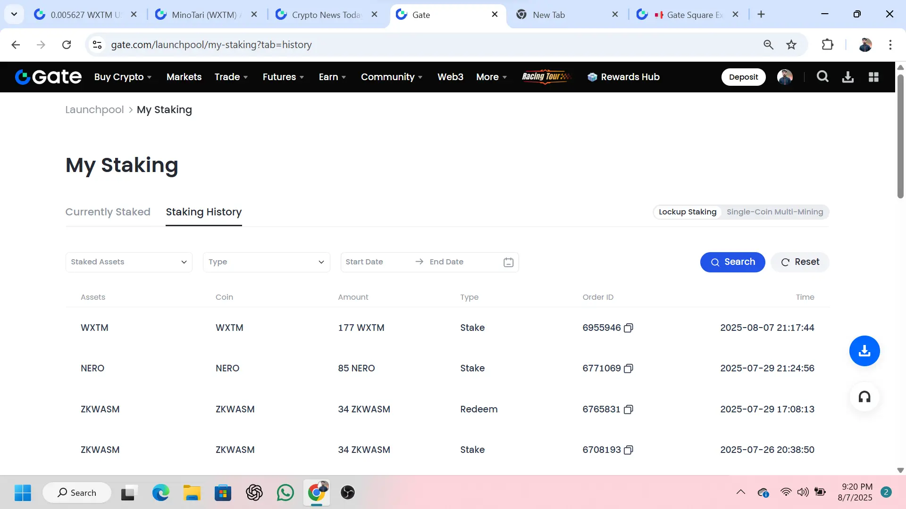
Task: Open OBS Studio from taskbar
Action: point(347,493)
